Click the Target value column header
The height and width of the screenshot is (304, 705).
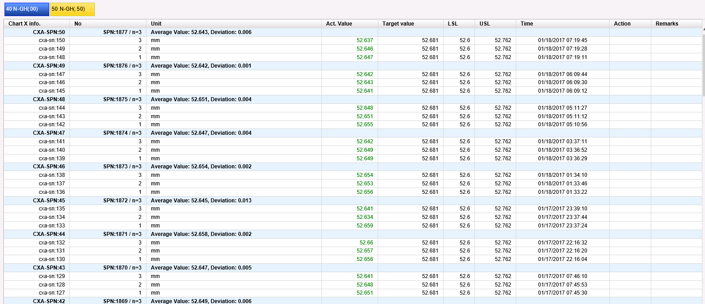pos(410,24)
